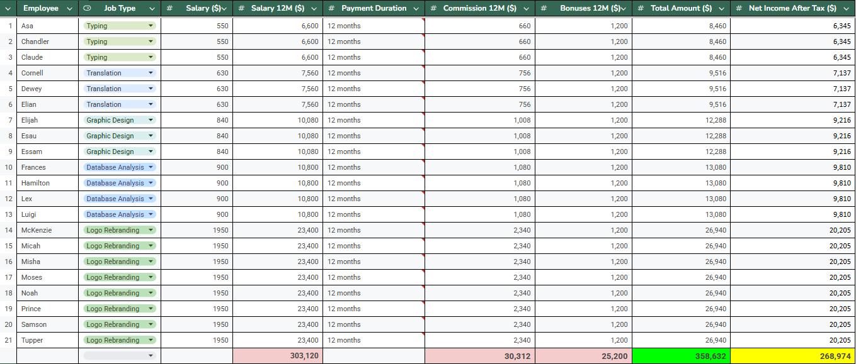Image resolution: width=856 pixels, height=364 pixels.
Task: Click the number type icon beside Total Amount ($)
Action: pos(641,9)
